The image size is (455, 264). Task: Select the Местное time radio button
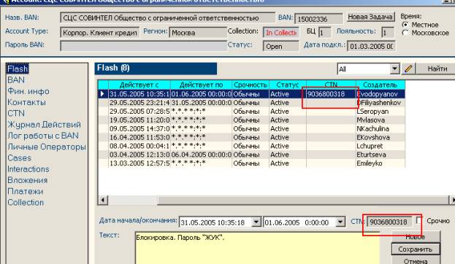(x=405, y=25)
